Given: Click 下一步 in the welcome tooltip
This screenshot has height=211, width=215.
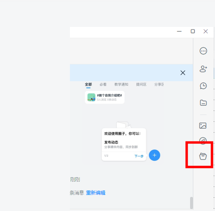Looking at the screenshot, I should (x=139, y=156).
